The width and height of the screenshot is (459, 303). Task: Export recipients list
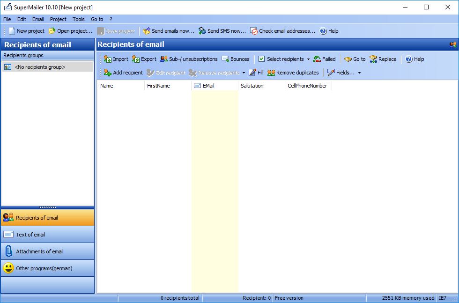[144, 59]
